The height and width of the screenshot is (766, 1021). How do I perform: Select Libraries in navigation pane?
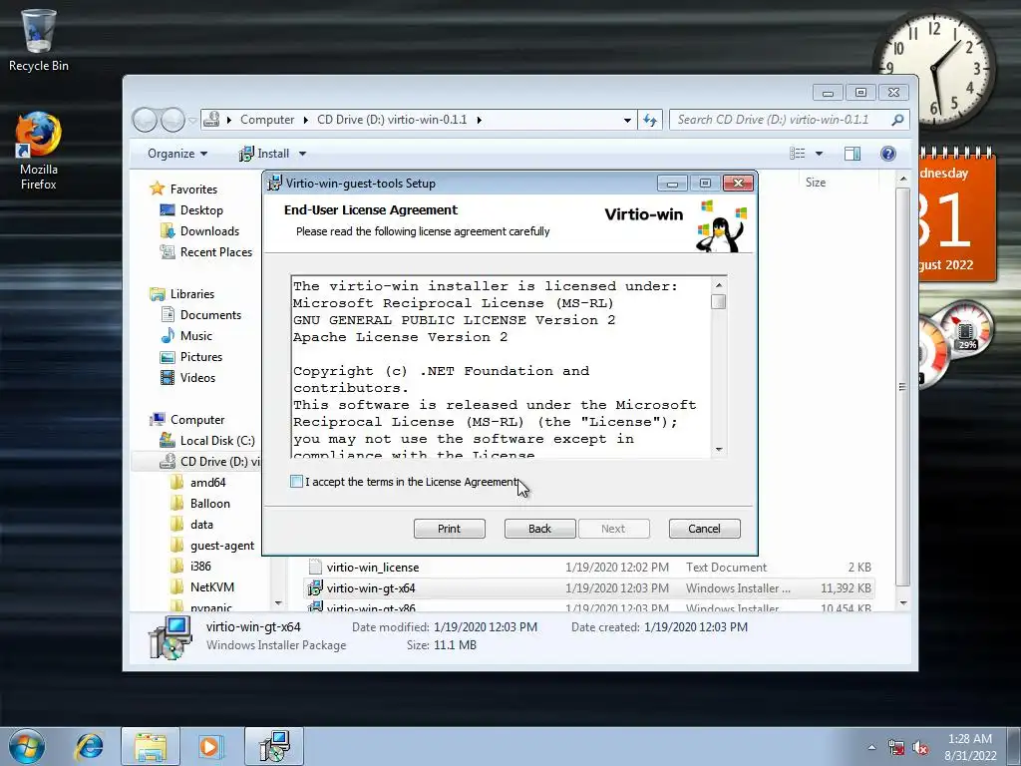192,294
